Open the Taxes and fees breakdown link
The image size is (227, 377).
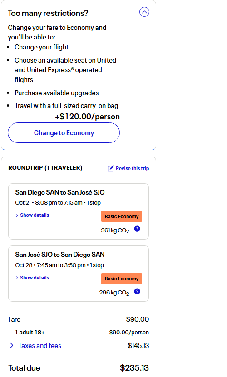pos(39,346)
